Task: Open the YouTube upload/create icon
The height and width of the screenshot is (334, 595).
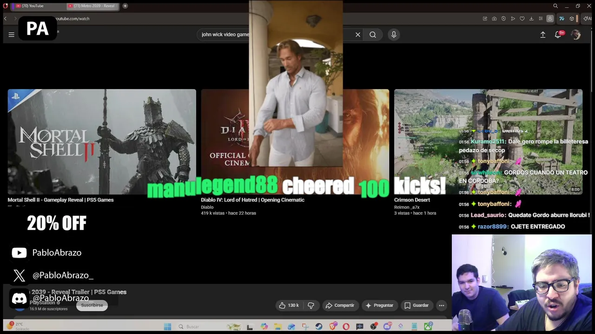Action: (542, 34)
